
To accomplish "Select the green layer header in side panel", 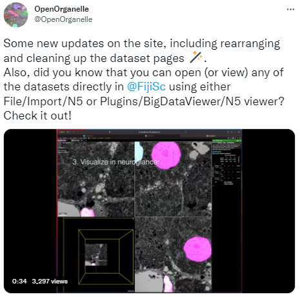I will (227, 141).
